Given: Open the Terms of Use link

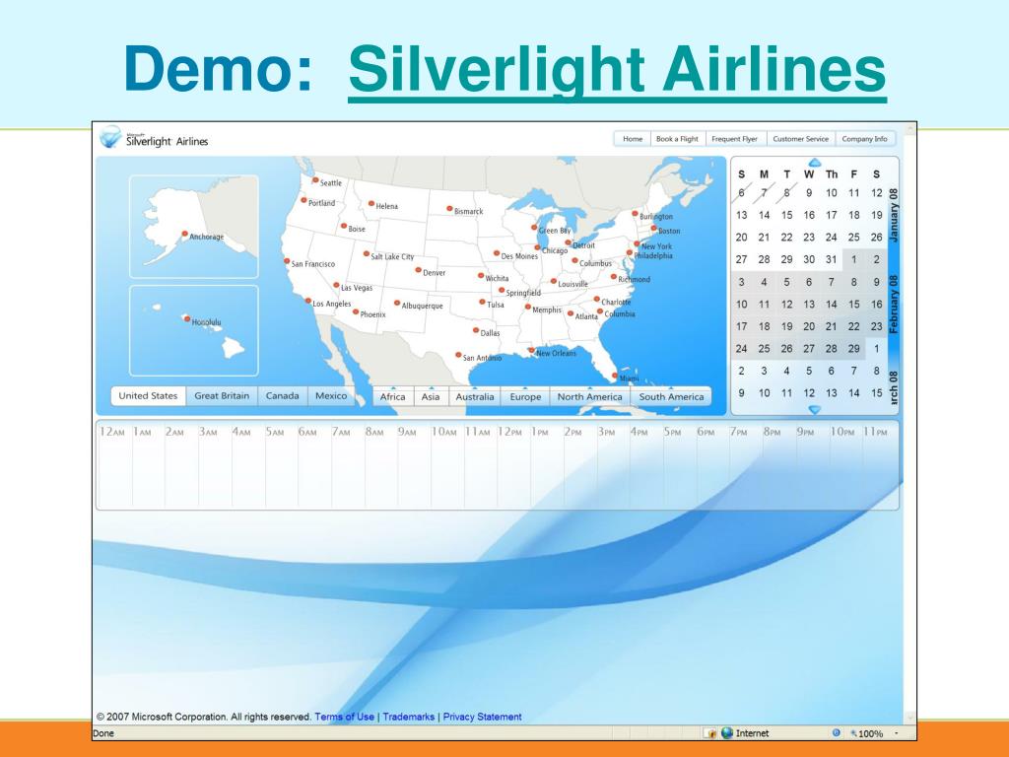Looking at the screenshot, I should [x=344, y=717].
